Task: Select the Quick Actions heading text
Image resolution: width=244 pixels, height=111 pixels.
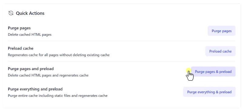Action: [x=30, y=13]
